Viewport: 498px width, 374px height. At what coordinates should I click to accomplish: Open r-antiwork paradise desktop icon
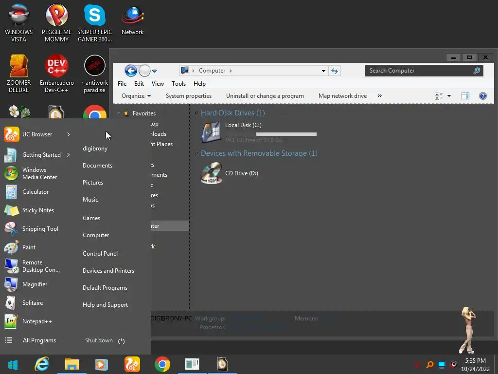[x=95, y=74]
